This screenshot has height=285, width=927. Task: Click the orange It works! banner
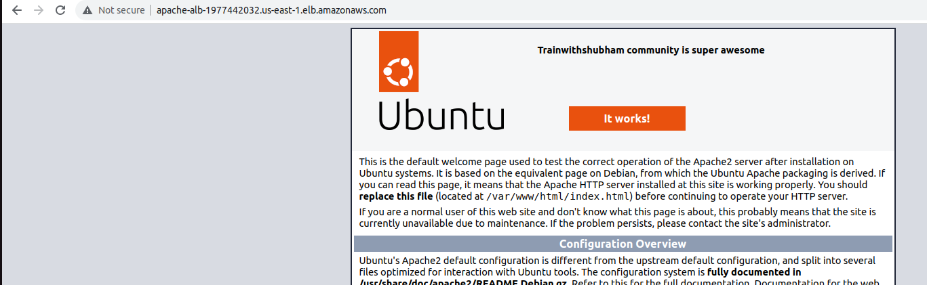627,118
